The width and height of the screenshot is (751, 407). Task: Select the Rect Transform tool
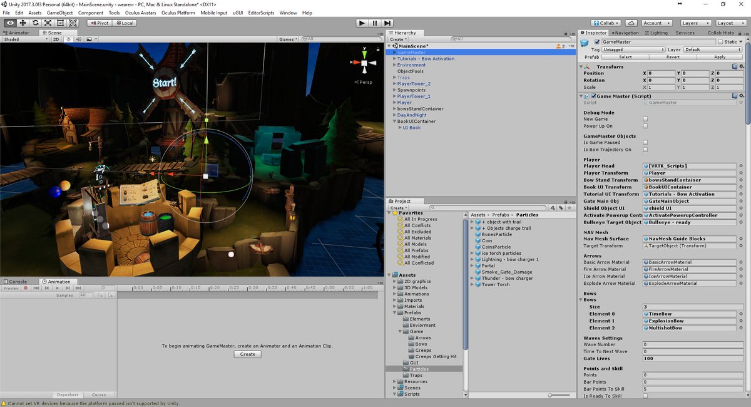click(x=62, y=23)
